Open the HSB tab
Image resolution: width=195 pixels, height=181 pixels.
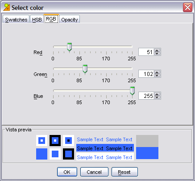point(37,20)
